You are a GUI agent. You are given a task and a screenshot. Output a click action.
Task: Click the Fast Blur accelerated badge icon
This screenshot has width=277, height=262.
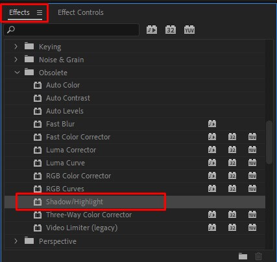click(x=212, y=124)
